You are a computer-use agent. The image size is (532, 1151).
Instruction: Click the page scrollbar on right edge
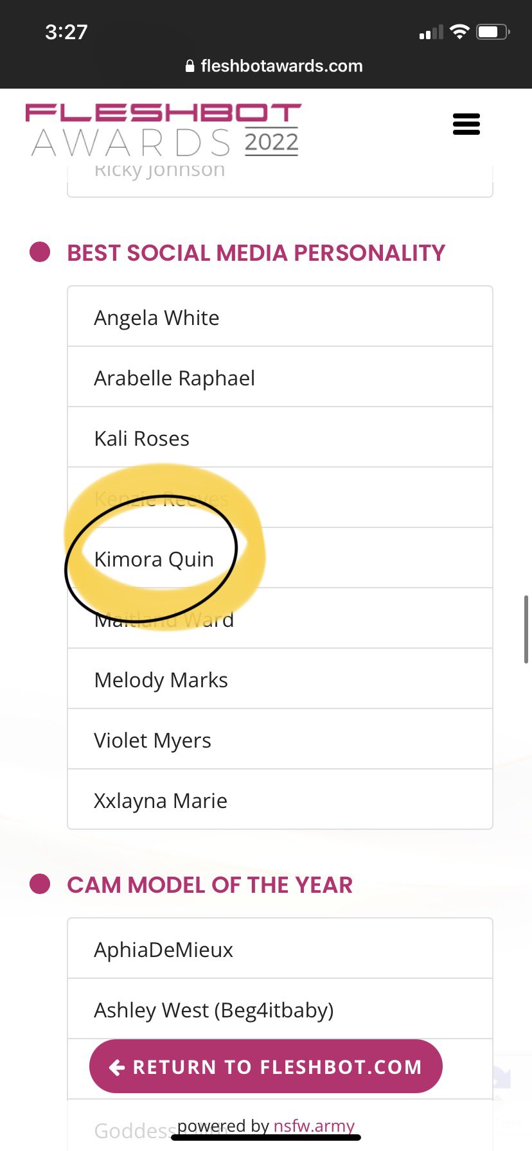pyautogui.click(x=526, y=629)
